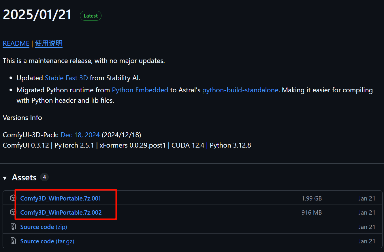Click the Assets count badge 4
The width and height of the screenshot is (384, 252).
(44, 177)
